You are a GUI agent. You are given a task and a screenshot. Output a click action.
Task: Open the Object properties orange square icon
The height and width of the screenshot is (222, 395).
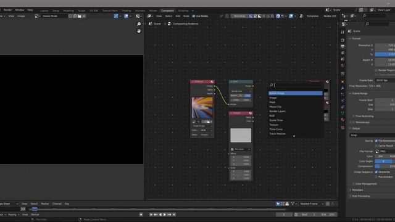(x=343, y=82)
